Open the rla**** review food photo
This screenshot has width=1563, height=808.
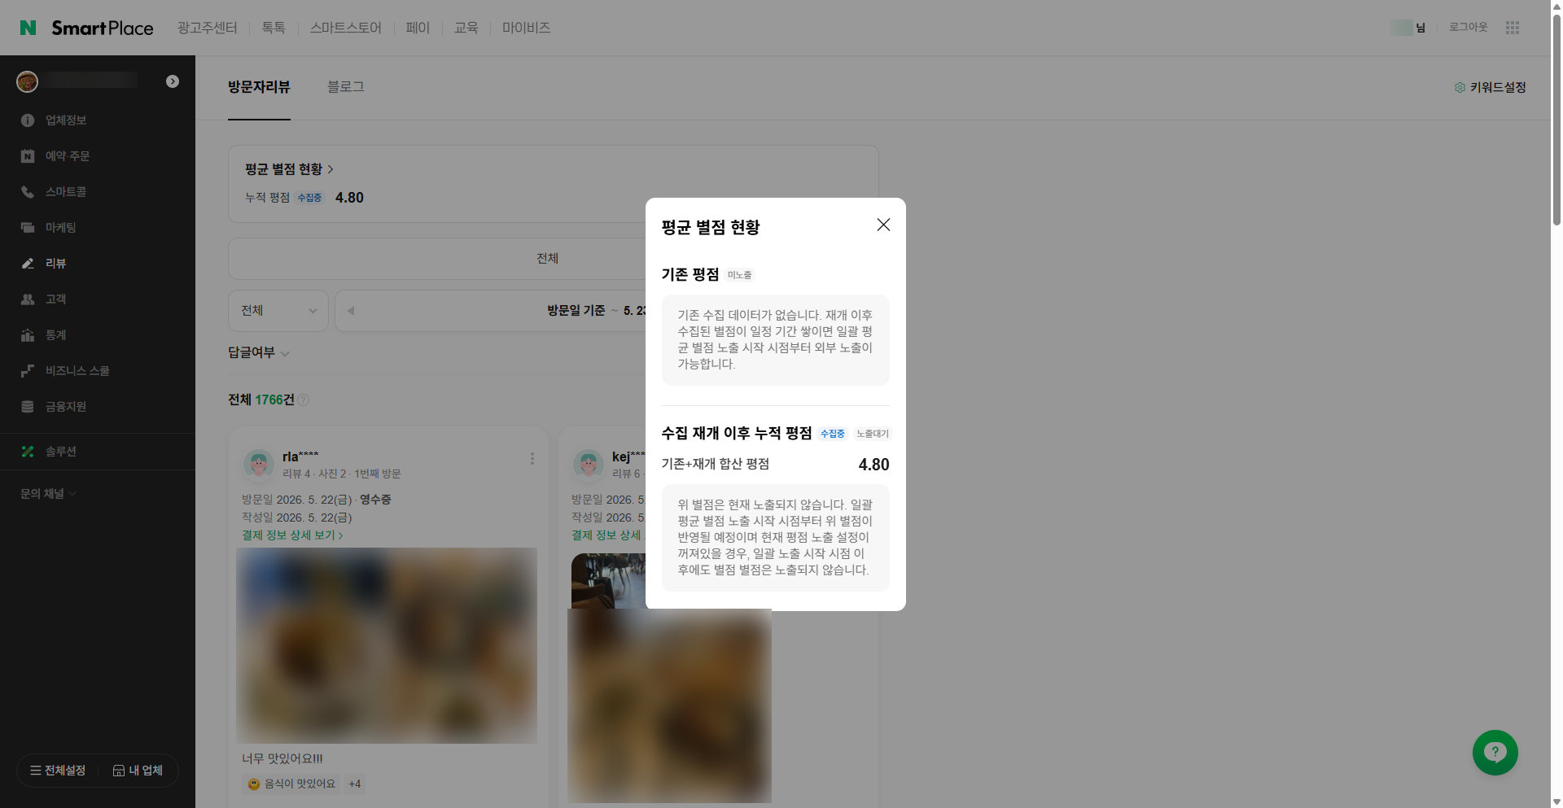pos(387,645)
